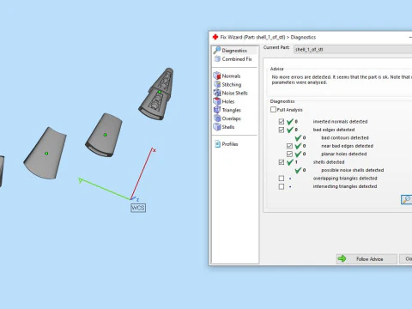Open the Noise Shells page
Screen dimensions: 412x309
tap(231, 93)
